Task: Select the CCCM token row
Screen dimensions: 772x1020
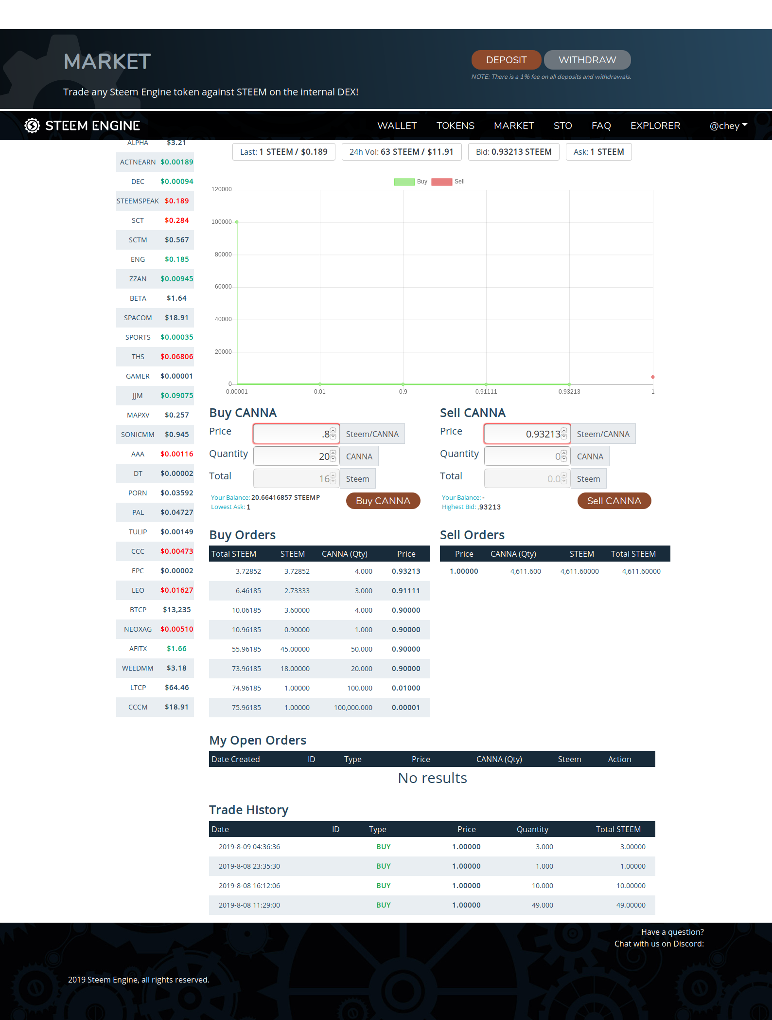Action: pos(155,707)
